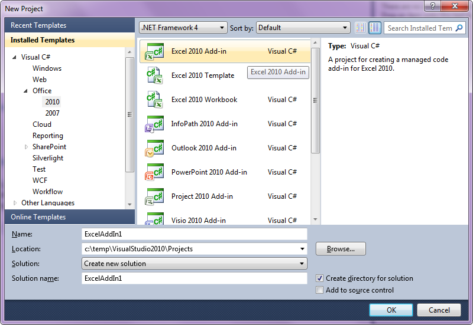Click the template list scrollbar thumb

[x=315, y=100]
